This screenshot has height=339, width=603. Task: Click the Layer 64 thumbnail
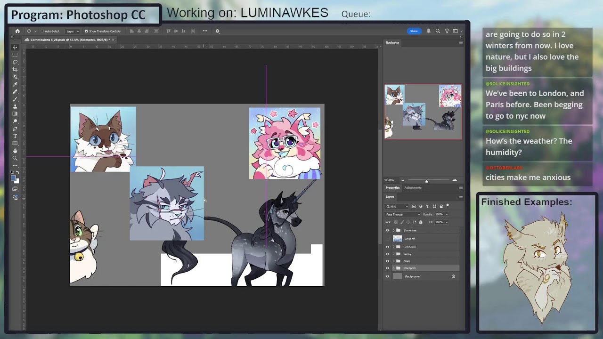398,238
